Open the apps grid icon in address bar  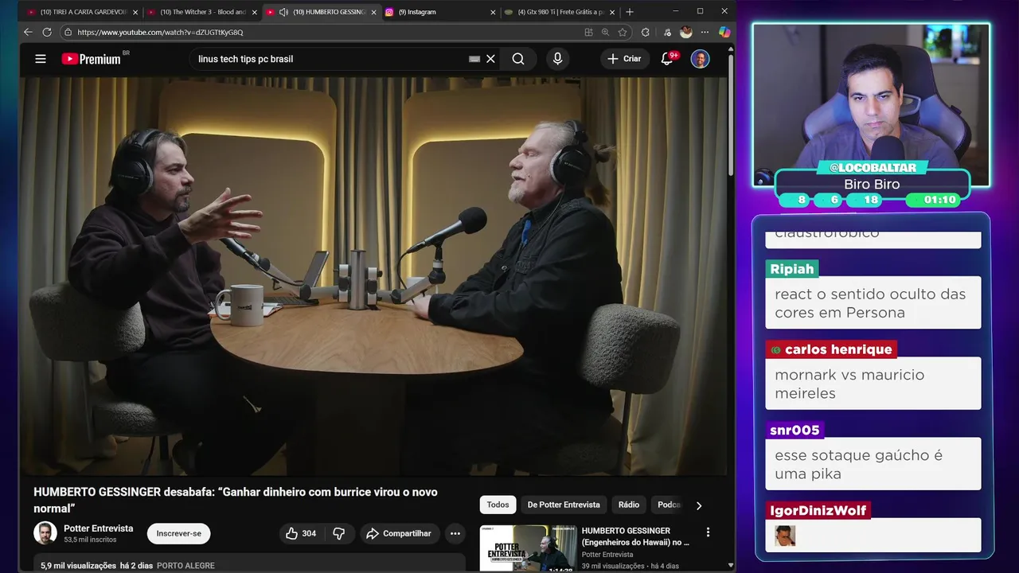click(588, 32)
